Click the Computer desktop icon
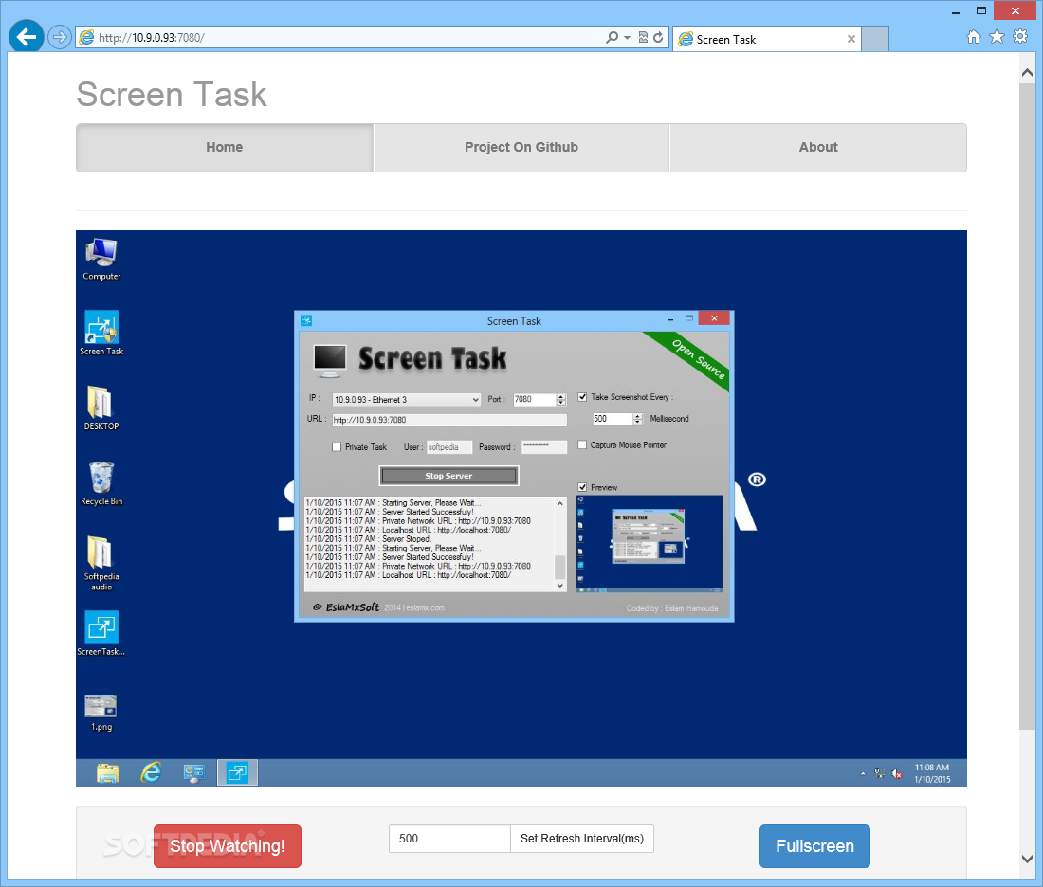1043x887 pixels. tap(101, 260)
